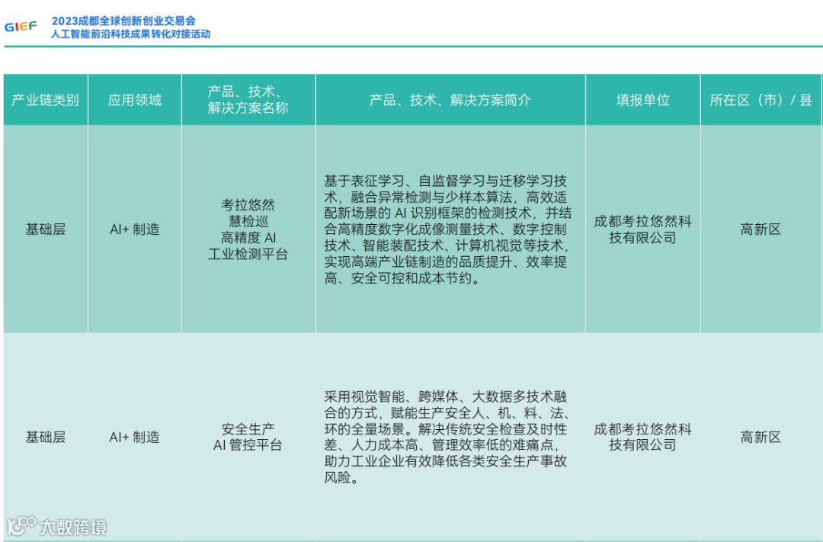This screenshot has height=542, width=823.
Task: Select "成都考拉悠然科技有限公司" in the 工业检测平台 row
Action: pyautogui.click(x=643, y=229)
